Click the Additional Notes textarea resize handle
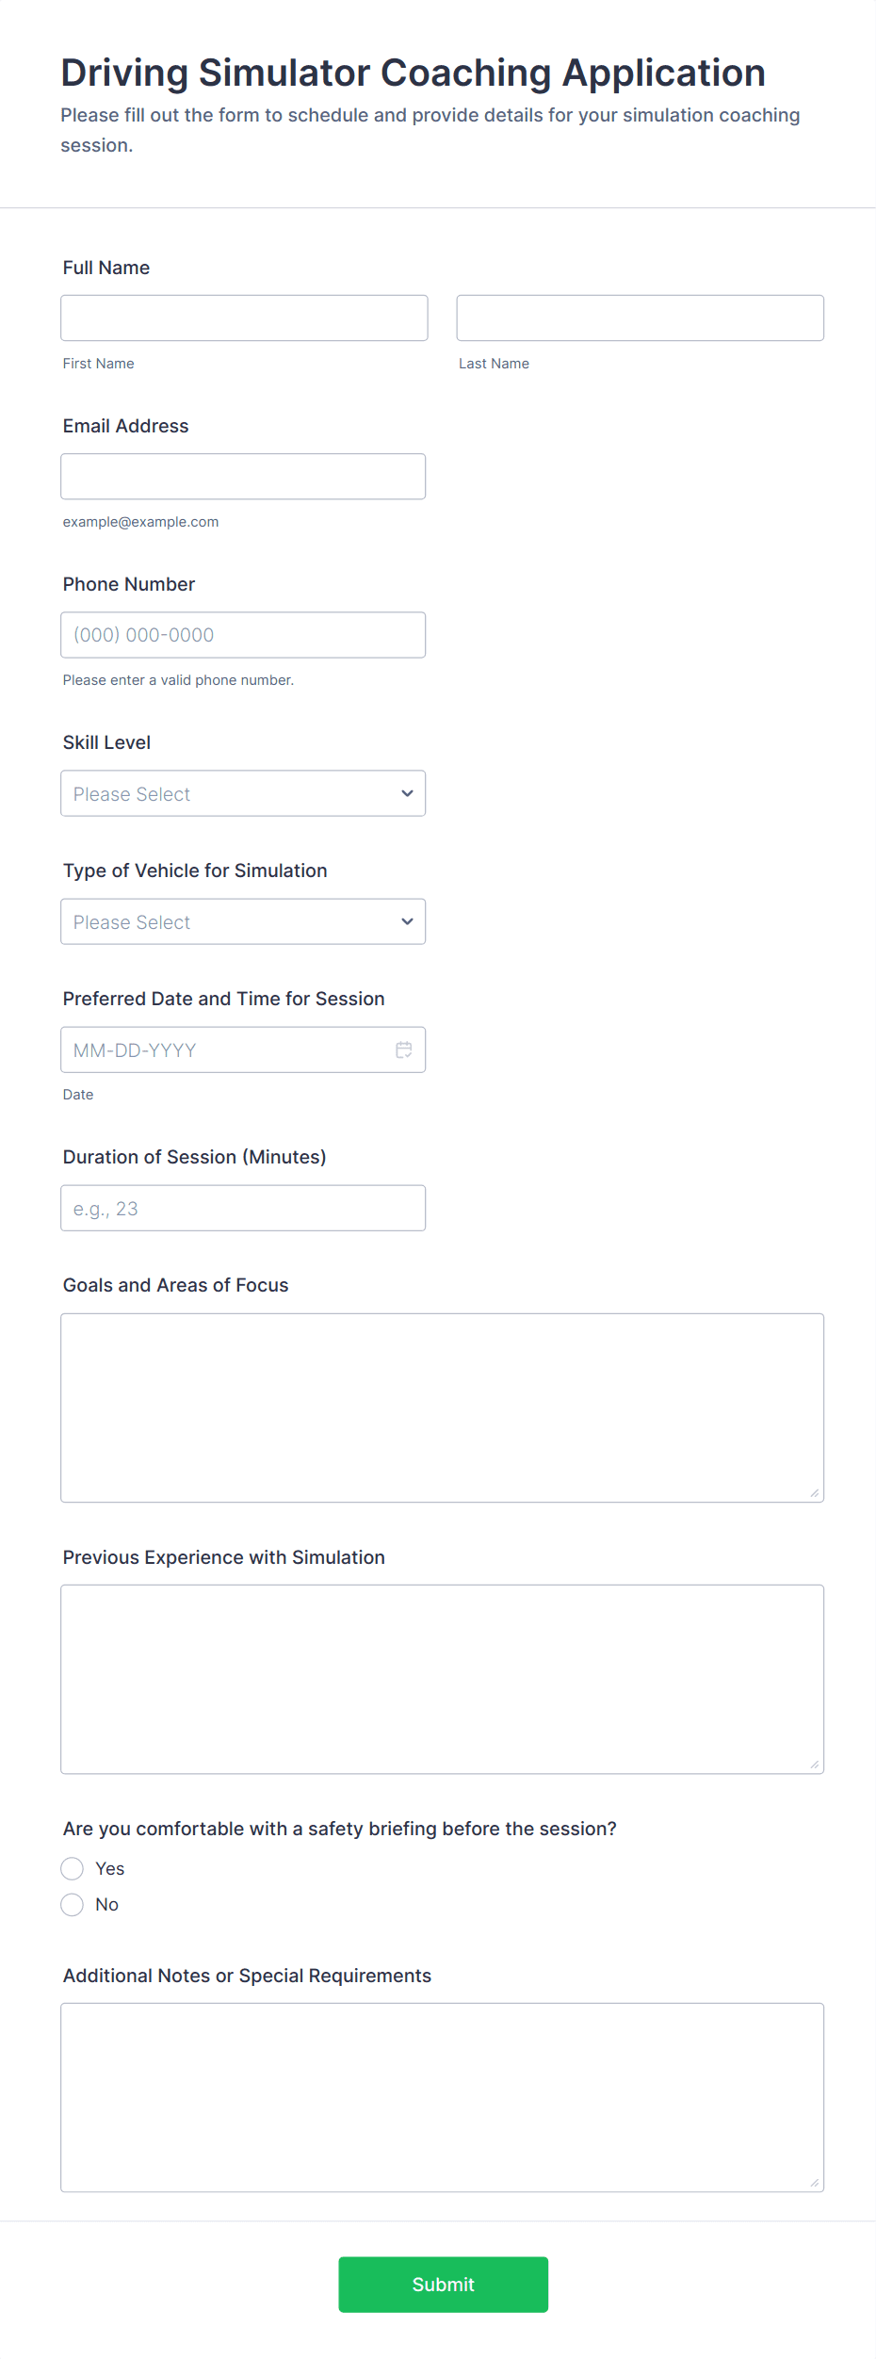The image size is (876, 2359). tap(814, 2182)
